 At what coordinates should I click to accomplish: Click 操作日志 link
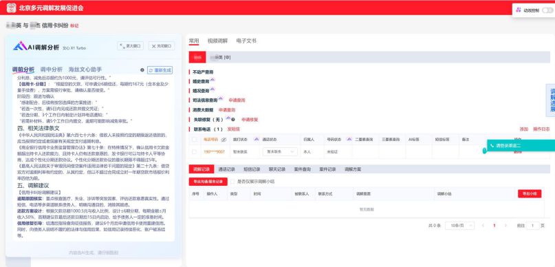541,129
